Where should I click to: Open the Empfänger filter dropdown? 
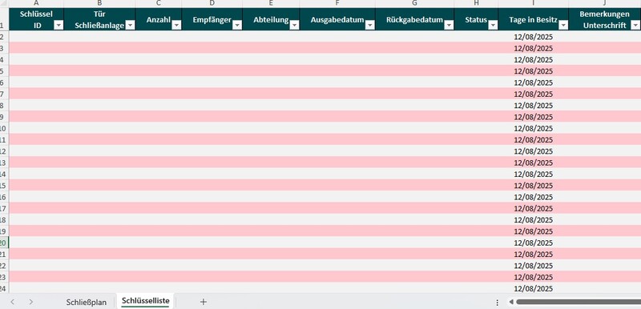[x=237, y=26]
